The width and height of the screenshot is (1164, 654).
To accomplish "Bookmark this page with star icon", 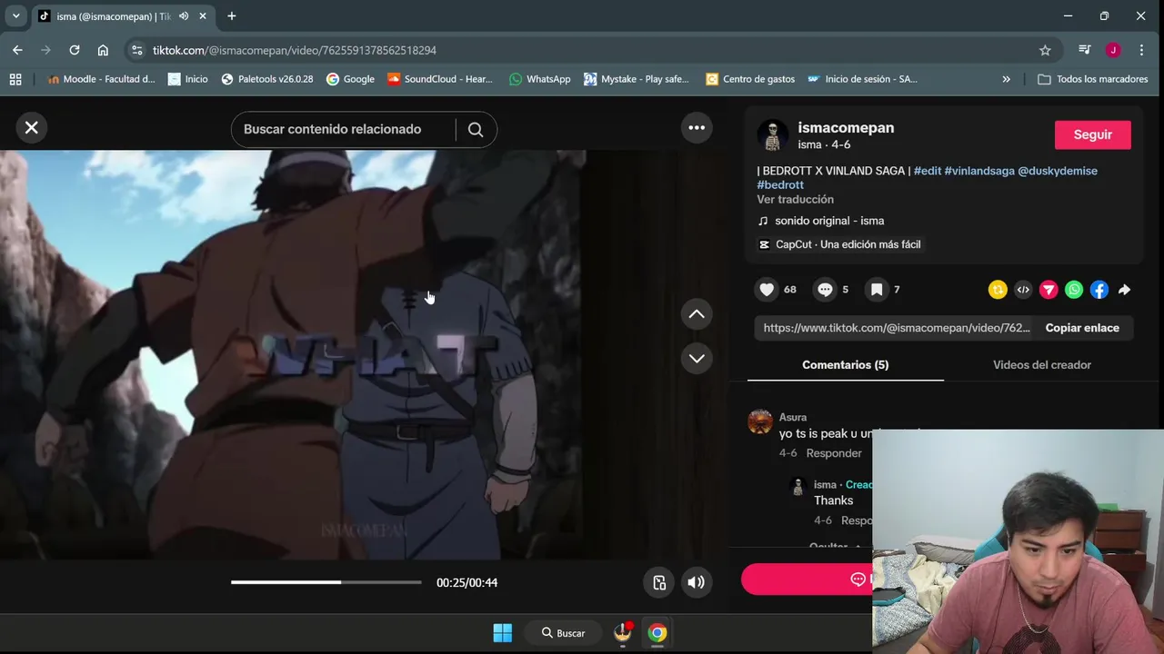I will [1045, 50].
